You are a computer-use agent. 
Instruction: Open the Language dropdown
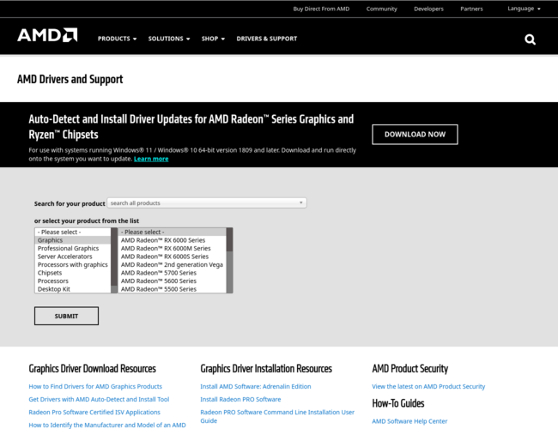tap(524, 9)
